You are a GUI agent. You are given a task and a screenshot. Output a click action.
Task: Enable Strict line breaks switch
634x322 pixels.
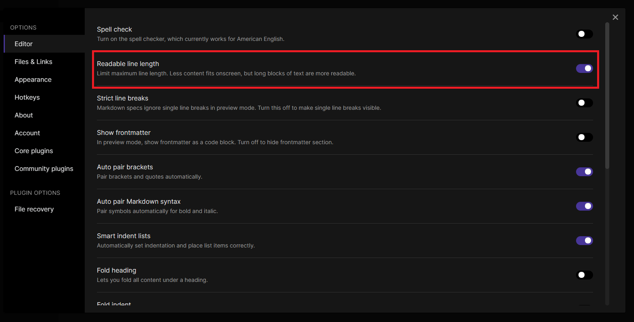584,103
